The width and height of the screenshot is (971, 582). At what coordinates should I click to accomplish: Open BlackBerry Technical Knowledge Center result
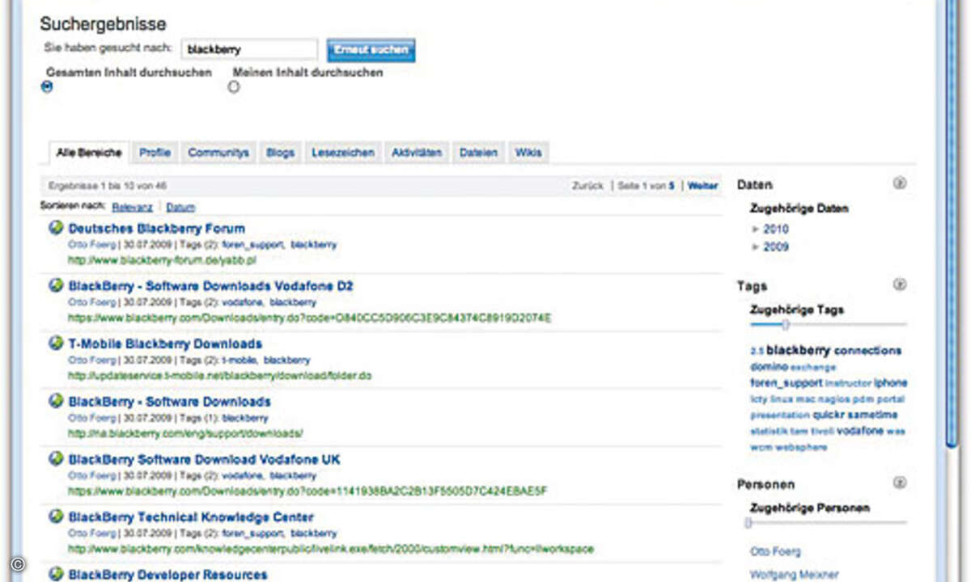coord(191,517)
